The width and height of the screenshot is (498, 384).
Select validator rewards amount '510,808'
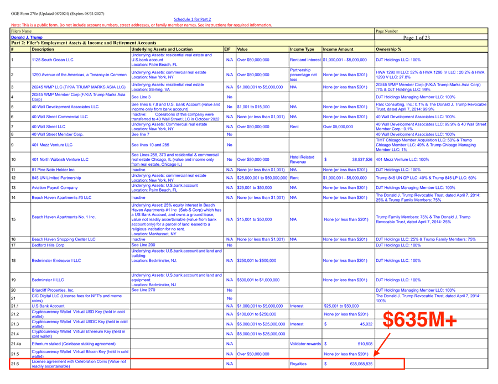tap(365, 344)
